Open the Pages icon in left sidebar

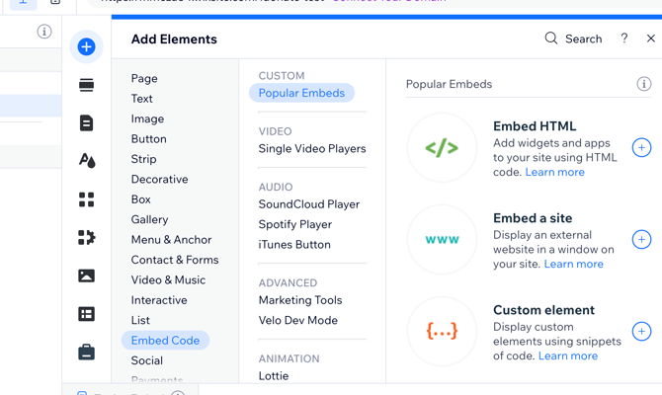tap(87, 123)
